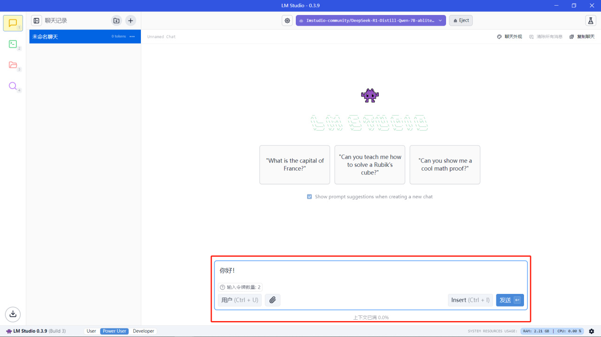Send the message with 发送 button
The width and height of the screenshot is (601, 337).
[510, 300]
